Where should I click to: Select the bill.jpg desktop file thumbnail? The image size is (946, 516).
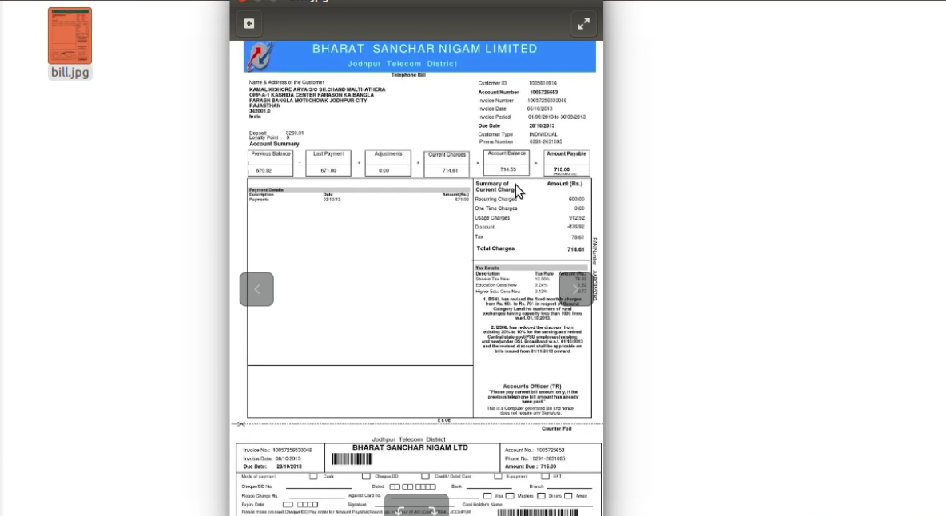click(x=70, y=36)
